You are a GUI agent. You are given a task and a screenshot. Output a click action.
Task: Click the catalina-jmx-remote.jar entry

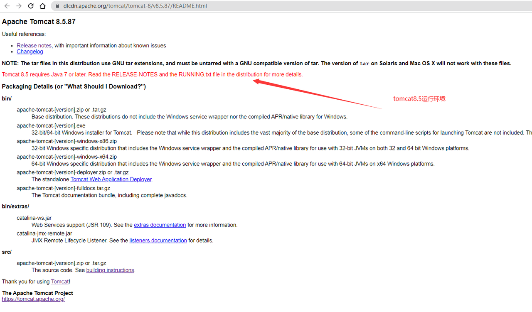[44, 233]
